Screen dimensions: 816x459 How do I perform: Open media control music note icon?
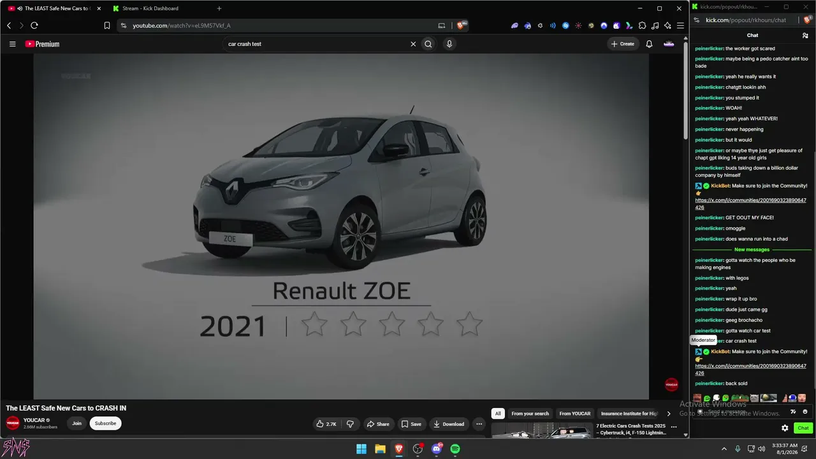[655, 25]
